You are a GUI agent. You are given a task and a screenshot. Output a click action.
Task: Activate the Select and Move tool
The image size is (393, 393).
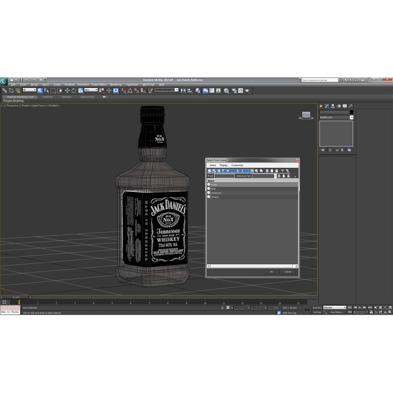pyautogui.click(x=67, y=91)
